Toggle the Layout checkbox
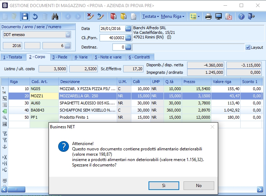The image size is (266, 196). [x=248, y=47]
